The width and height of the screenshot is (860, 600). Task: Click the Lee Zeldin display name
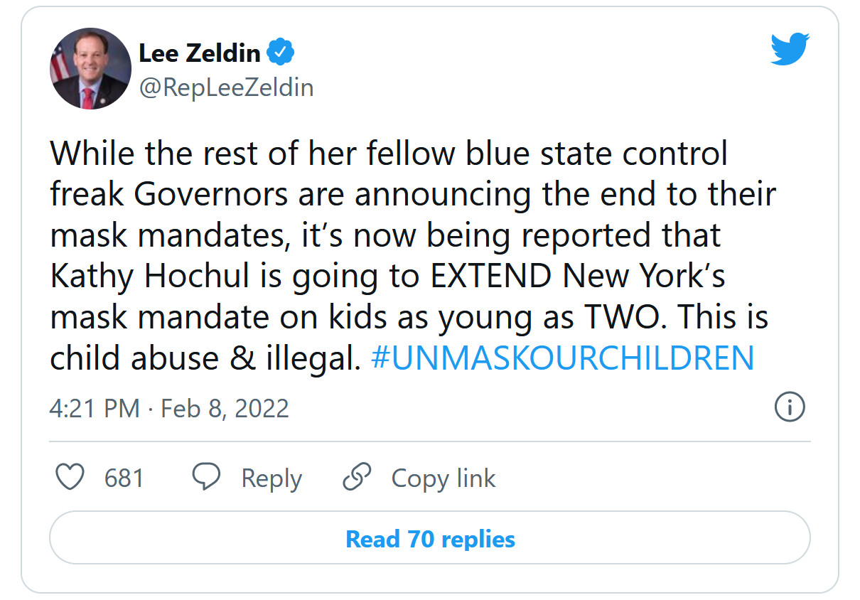pos(200,53)
